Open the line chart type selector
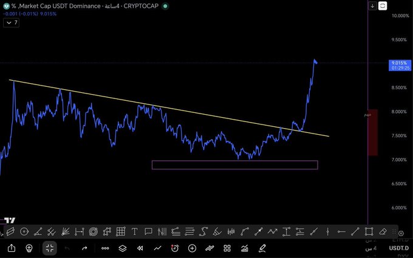Screen dimensions: 413x258 [157, 248]
